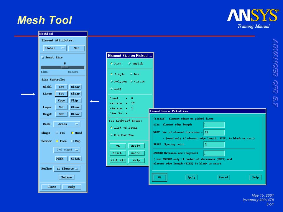
Task: Click Clear in the Layer size row
Action: pyautogui.click(x=75, y=107)
